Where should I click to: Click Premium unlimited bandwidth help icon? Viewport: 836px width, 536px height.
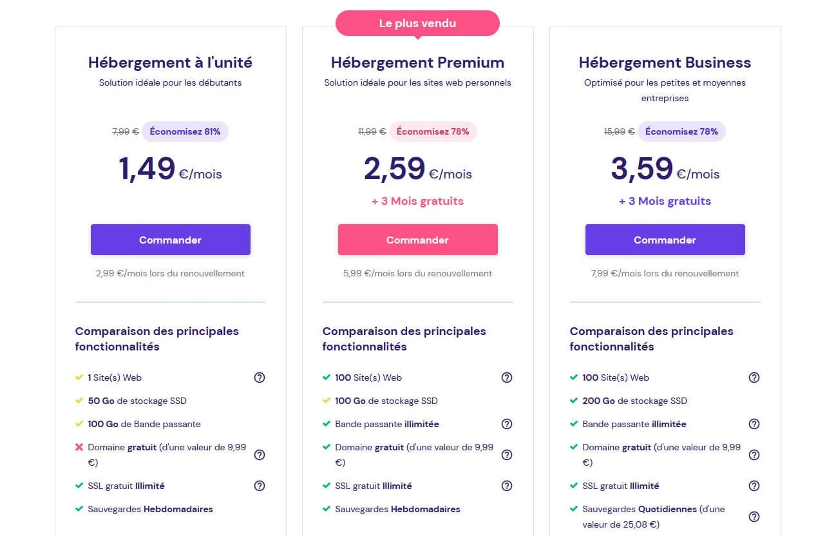[x=507, y=424]
